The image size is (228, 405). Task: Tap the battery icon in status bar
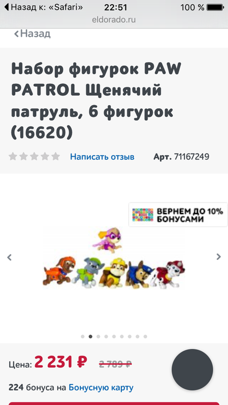(x=215, y=7)
